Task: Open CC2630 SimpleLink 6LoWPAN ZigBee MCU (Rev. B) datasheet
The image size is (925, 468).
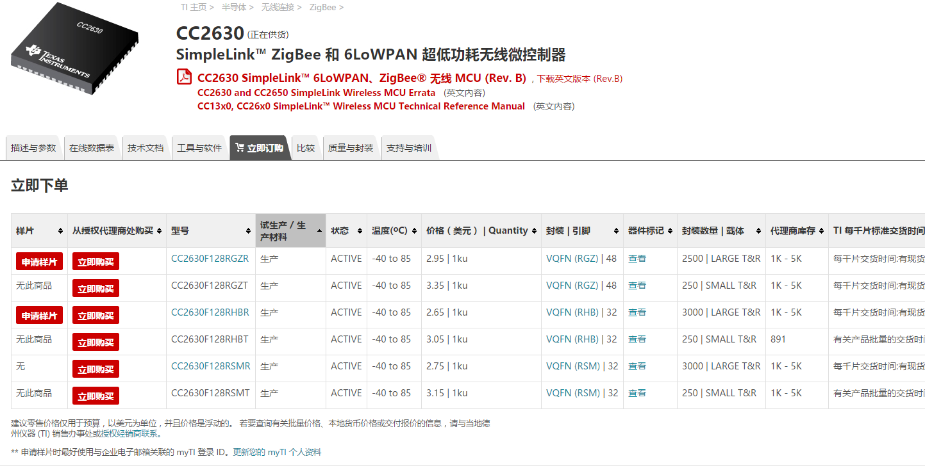Action: coord(362,78)
